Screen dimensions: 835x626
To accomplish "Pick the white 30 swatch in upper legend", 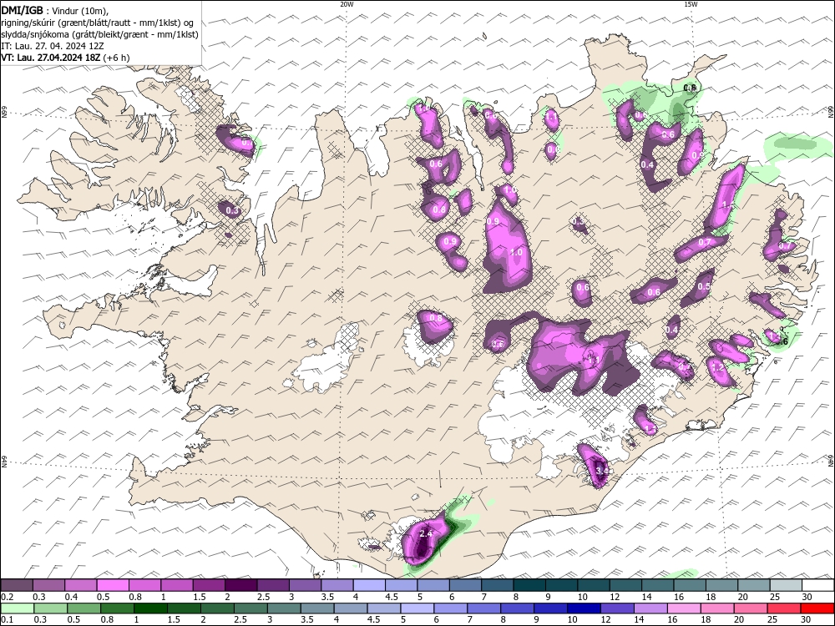I will [818, 586].
